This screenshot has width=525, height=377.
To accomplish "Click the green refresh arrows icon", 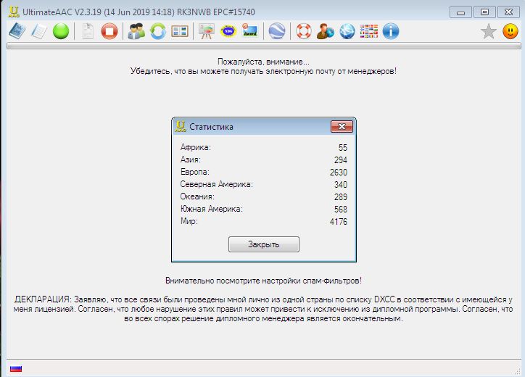I will point(157,31).
